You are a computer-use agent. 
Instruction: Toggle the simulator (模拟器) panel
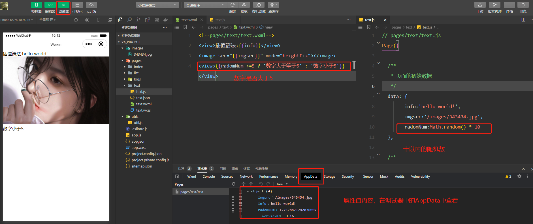36,5
